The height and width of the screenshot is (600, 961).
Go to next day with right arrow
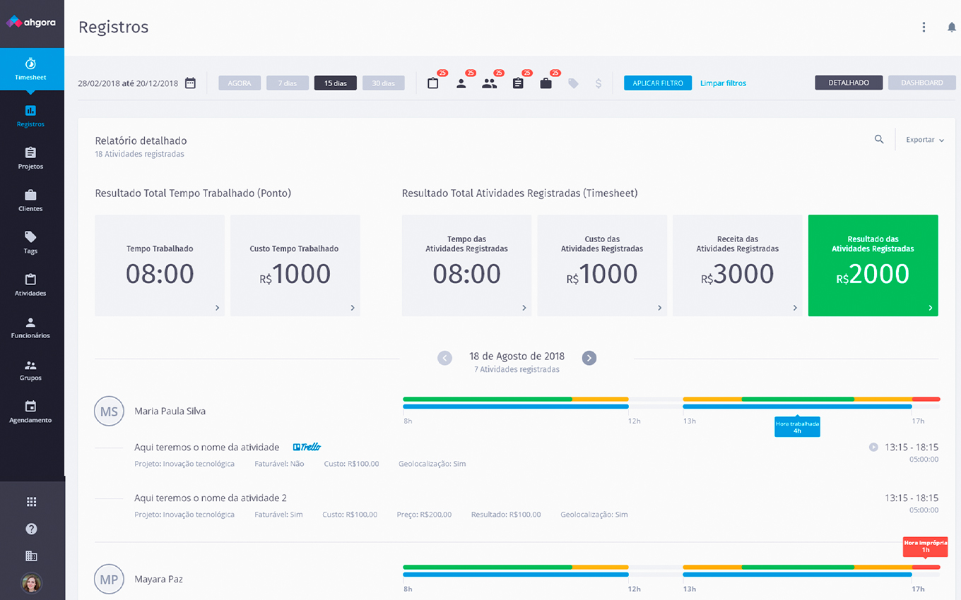pyautogui.click(x=589, y=358)
